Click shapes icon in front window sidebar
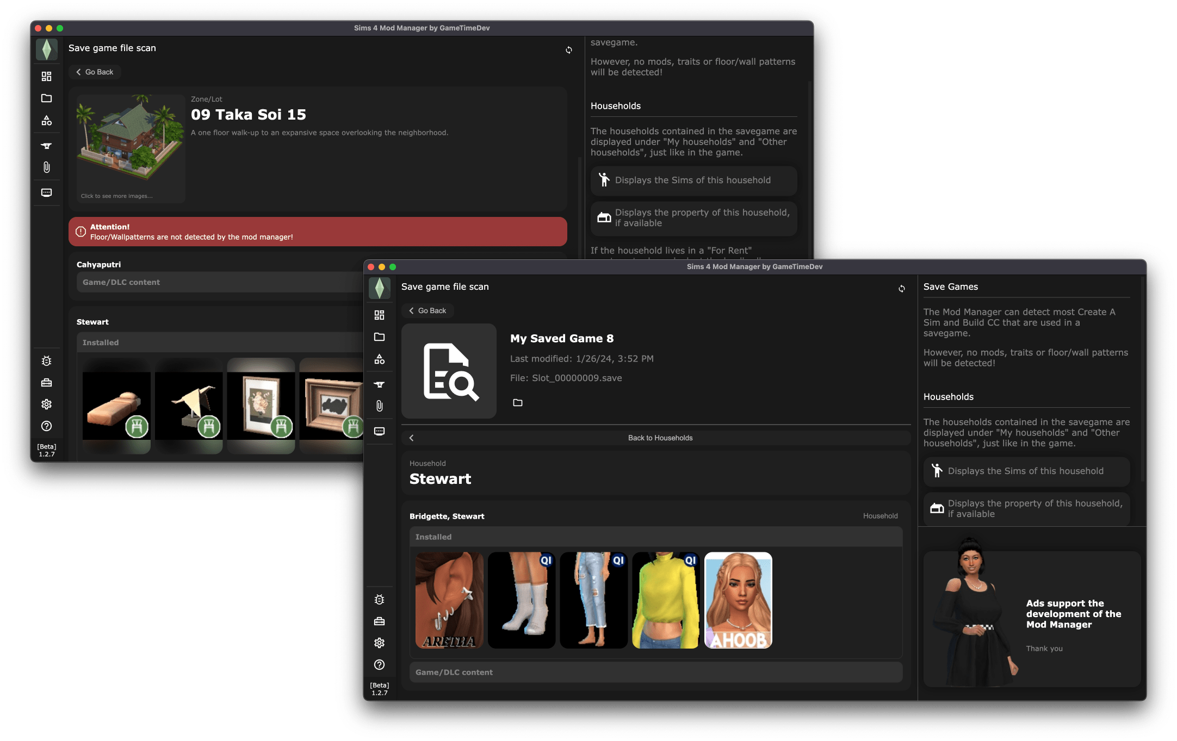Viewport: 1177px width, 741px height. [379, 359]
